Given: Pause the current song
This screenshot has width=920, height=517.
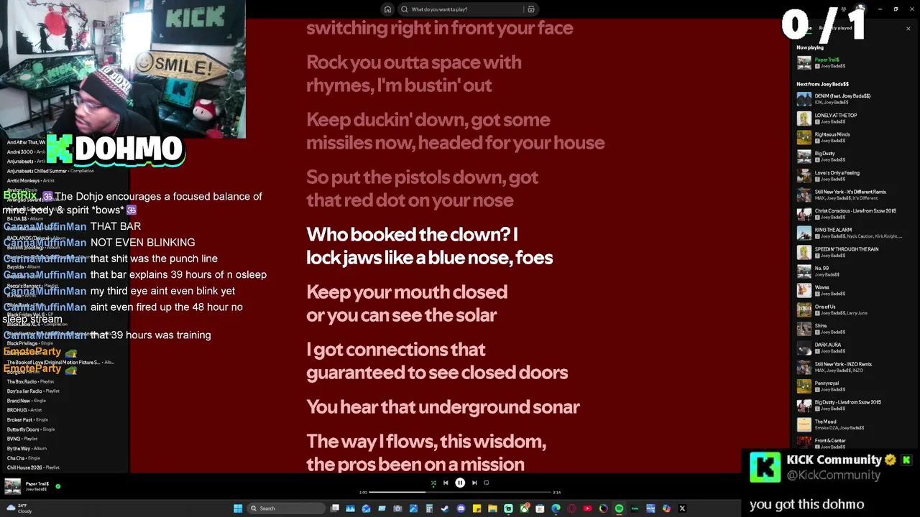Looking at the screenshot, I should [x=460, y=483].
